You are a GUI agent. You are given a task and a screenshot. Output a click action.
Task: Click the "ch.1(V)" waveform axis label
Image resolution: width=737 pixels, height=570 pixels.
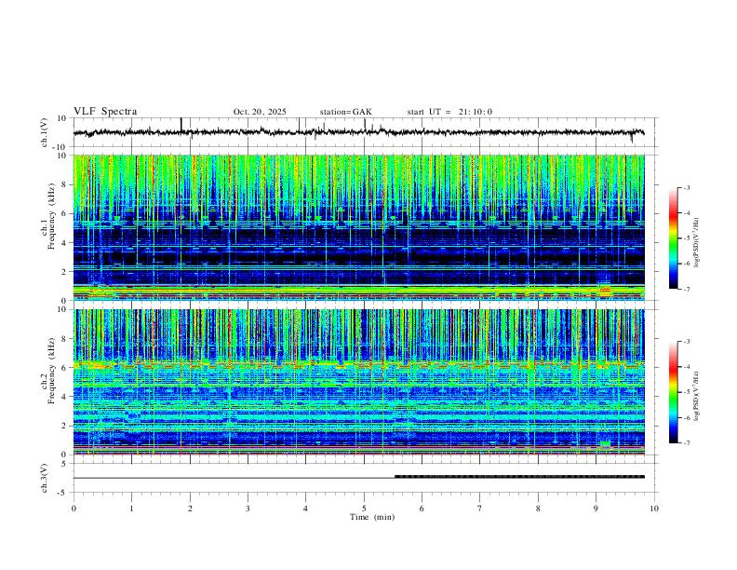pos(45,132)
